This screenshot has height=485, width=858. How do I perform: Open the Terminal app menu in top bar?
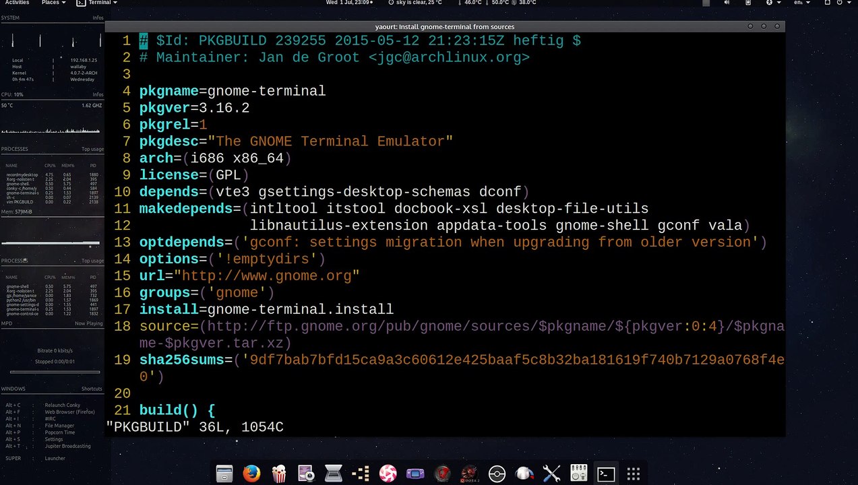pos(96,3)
